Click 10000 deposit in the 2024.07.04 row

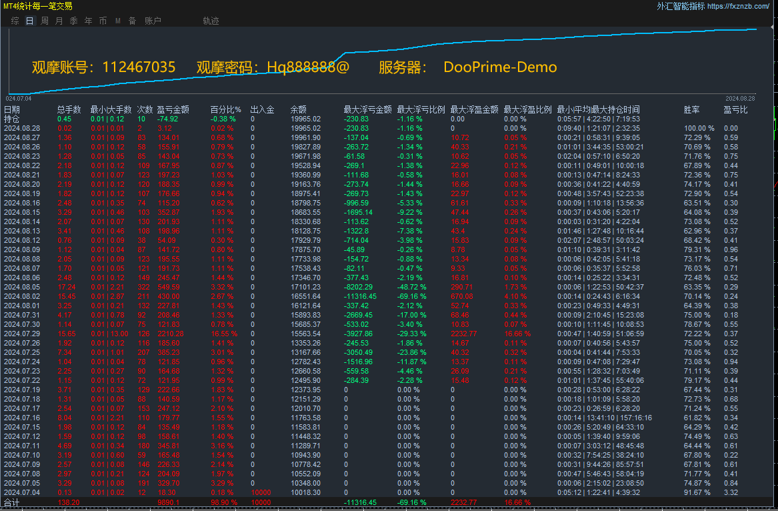261,492
